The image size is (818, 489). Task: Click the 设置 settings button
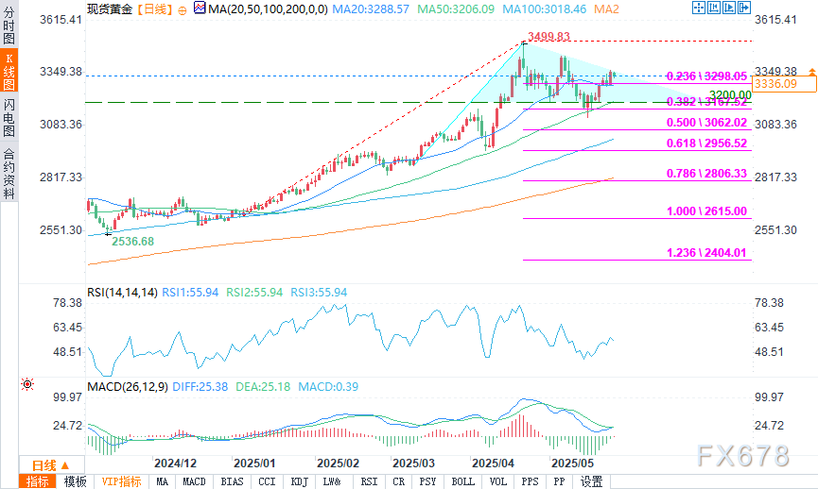click(x=592, y=481)
